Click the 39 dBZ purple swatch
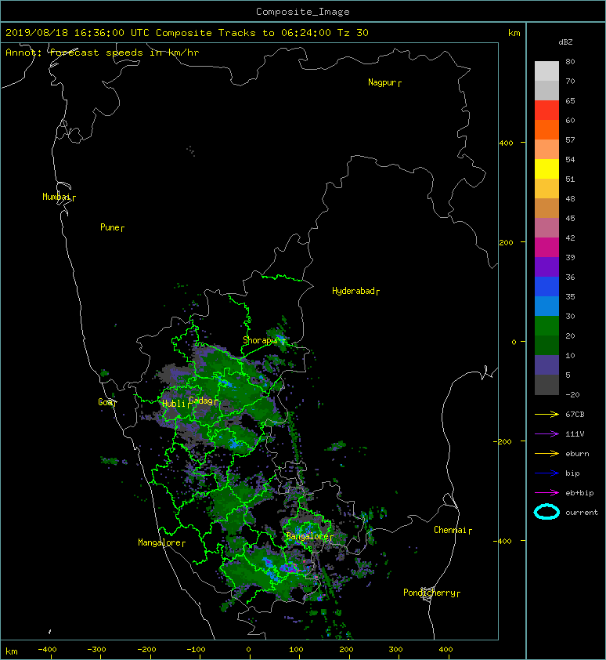Screen dimensions: 606x660 [x=546, y=267]
